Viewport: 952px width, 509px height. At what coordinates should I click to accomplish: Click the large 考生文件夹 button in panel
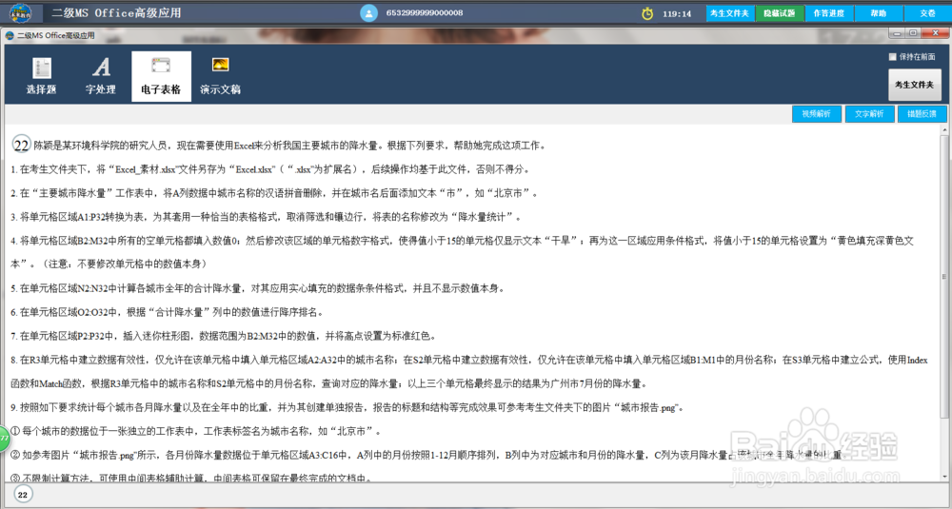tap(914, 85)
